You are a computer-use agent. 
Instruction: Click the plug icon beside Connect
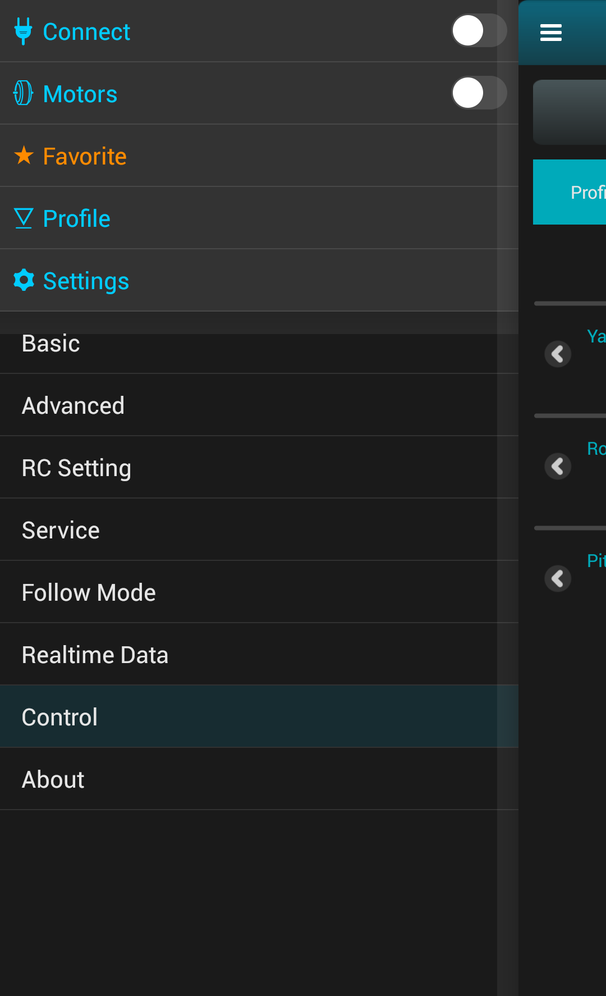pyautogui.click(x=23, y=31)
